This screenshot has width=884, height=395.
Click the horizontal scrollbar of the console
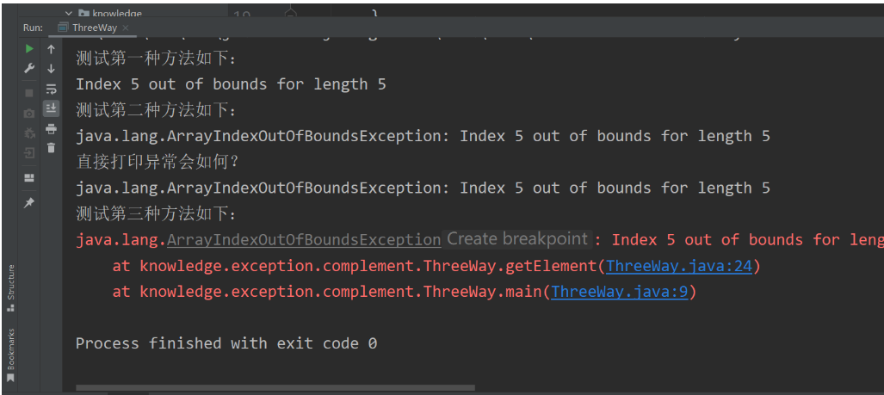coord(275,387)
